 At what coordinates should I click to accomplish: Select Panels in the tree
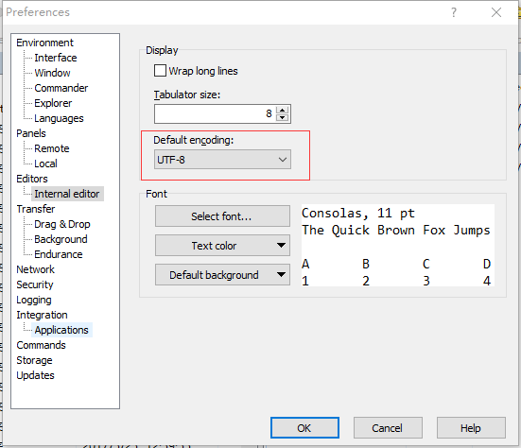coord(31,133)
